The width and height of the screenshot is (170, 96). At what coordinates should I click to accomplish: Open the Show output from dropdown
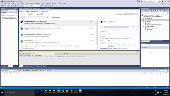[x=42, y=54]
